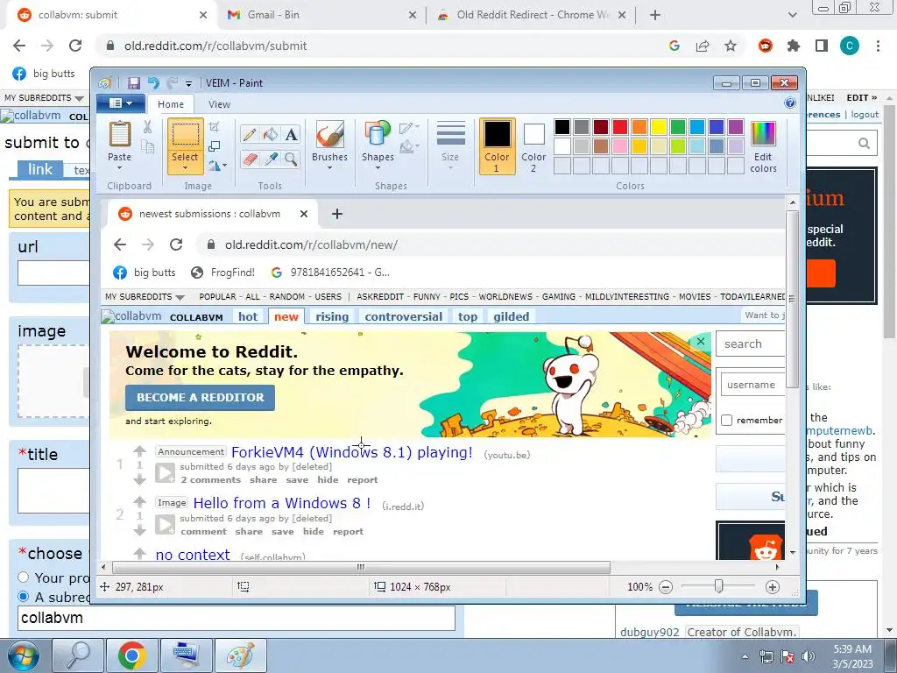Select the Color 2 background box
This screenshot has height=673, width=897.
533,146
